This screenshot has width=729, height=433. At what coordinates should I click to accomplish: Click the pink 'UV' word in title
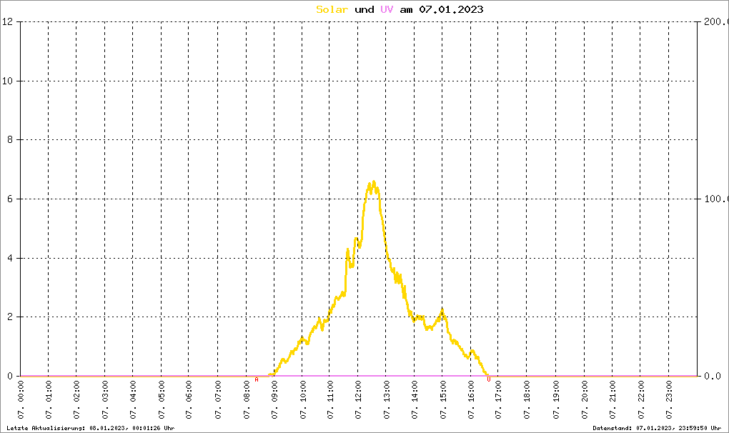tap(387, 9)
